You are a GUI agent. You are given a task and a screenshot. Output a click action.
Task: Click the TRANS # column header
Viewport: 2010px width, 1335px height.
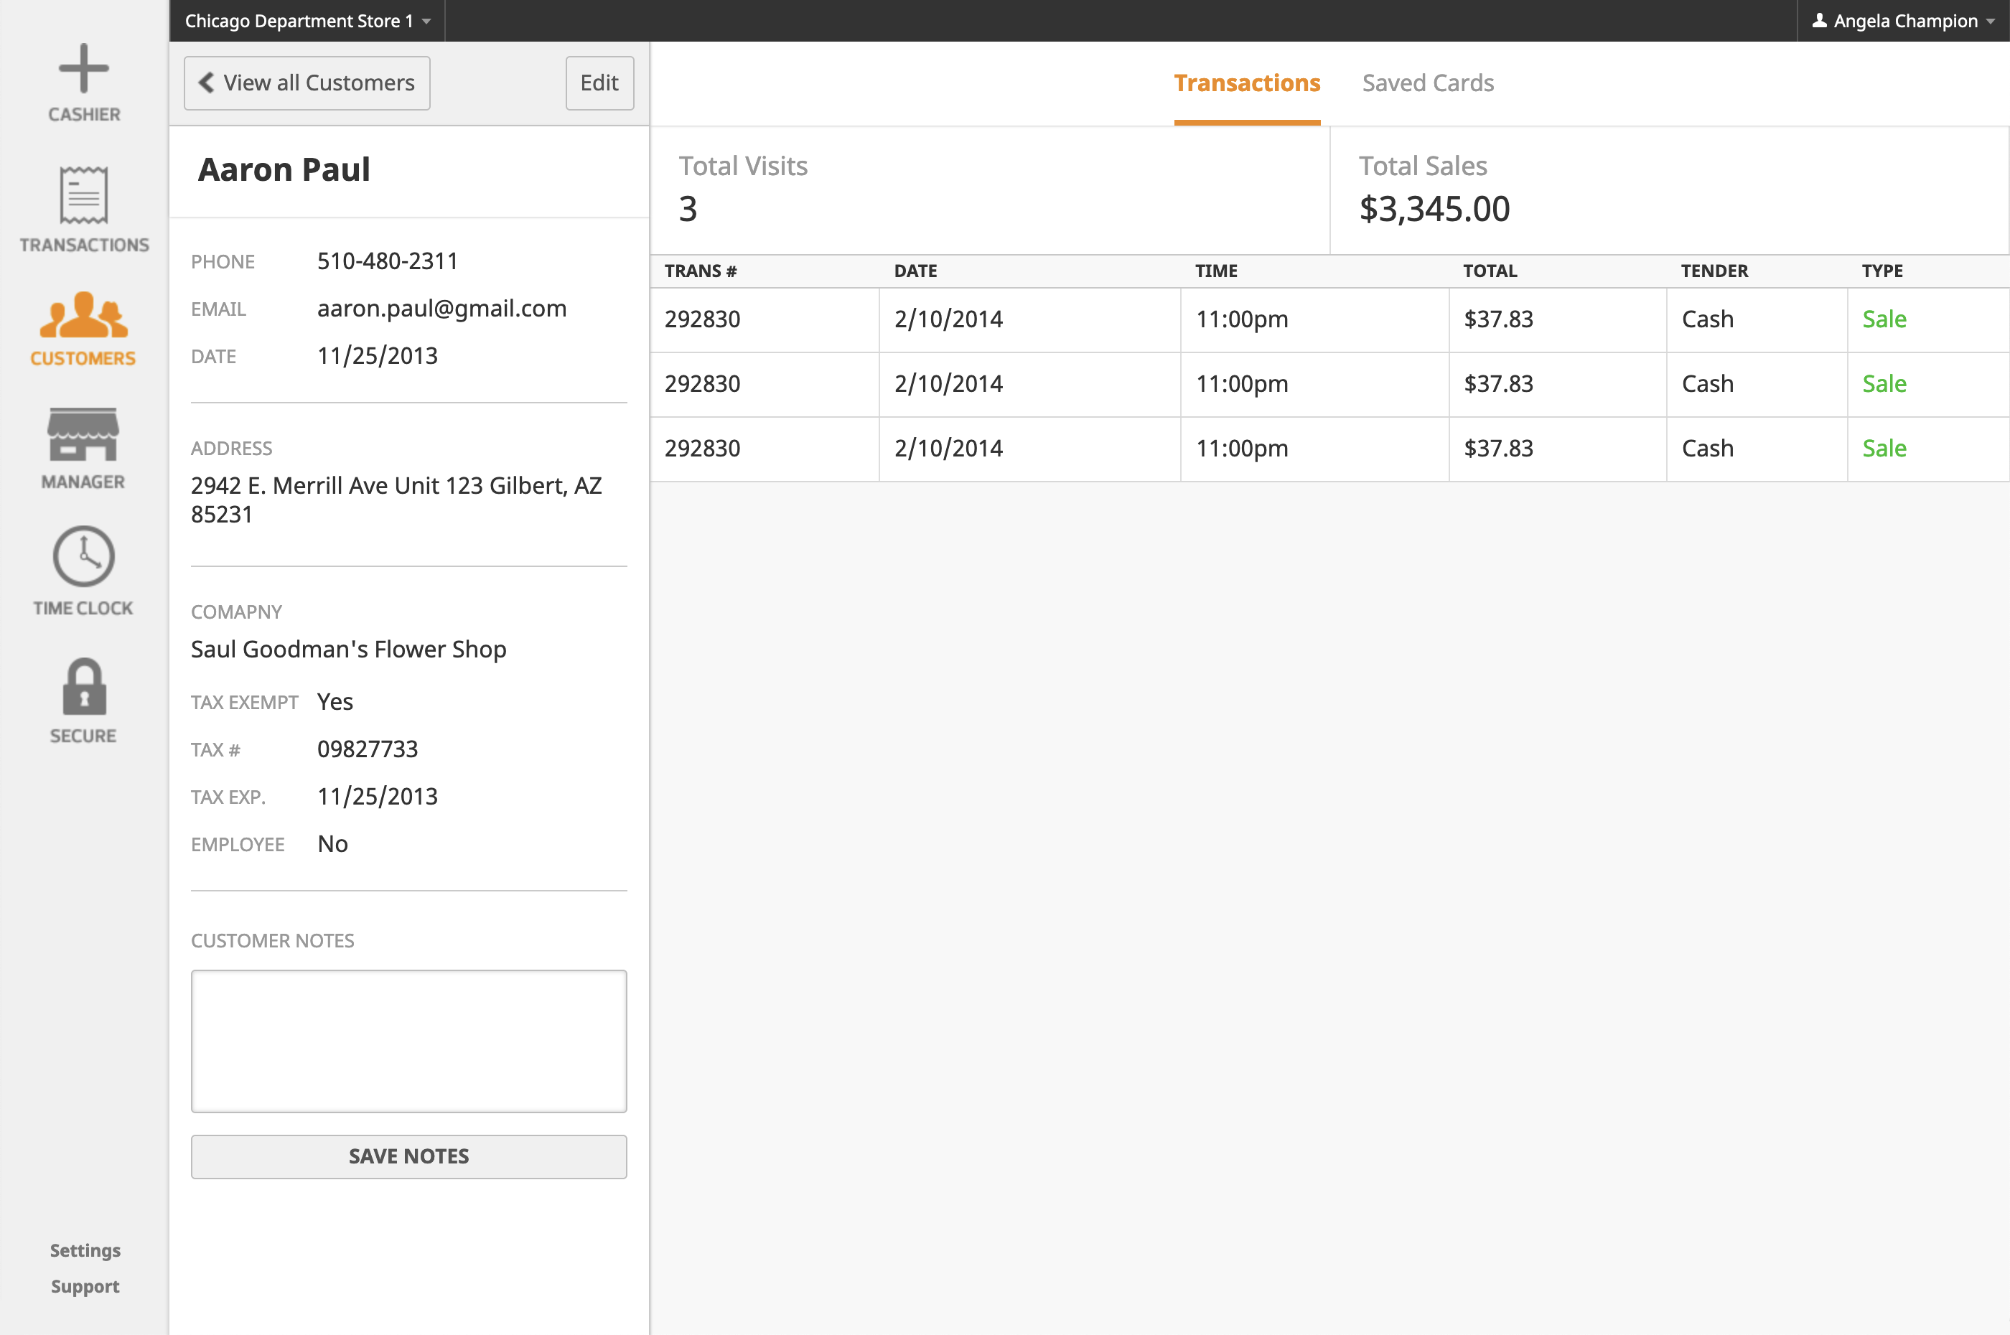pos(700,271)
